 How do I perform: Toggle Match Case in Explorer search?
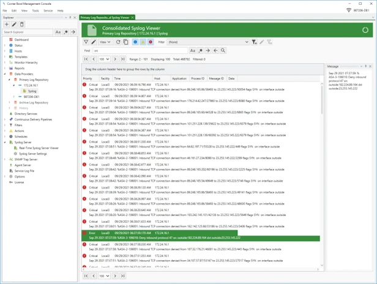[58, 32]
